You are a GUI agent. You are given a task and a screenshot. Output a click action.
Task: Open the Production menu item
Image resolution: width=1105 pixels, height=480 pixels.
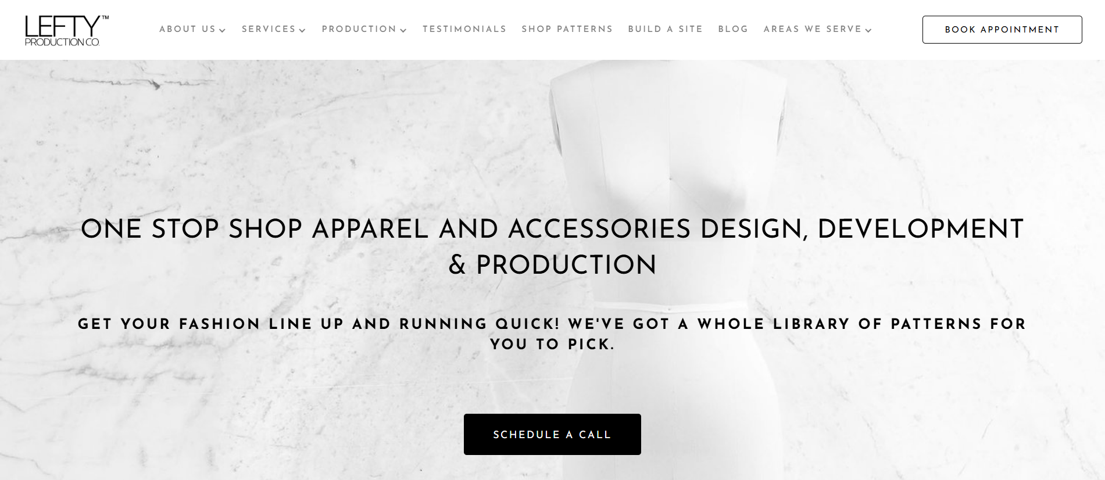point(359,29)
